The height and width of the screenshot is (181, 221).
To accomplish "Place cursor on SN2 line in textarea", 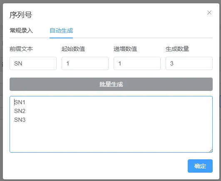I will point(20,111).
